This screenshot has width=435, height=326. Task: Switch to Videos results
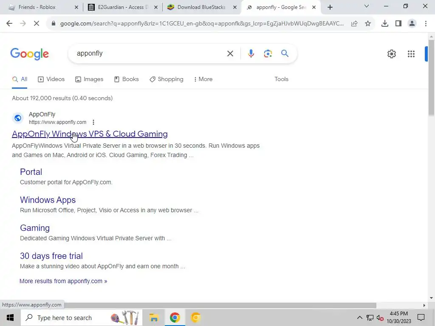(x=51, y=79)
